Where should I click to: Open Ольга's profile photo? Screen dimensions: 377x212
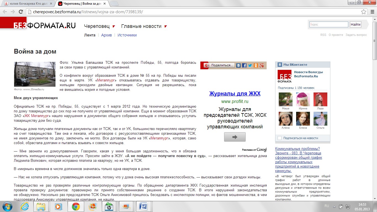320,119
